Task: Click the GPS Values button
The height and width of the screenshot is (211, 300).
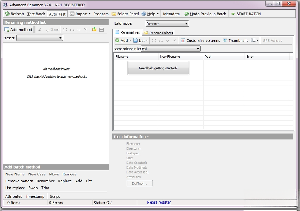Action: 272,40
